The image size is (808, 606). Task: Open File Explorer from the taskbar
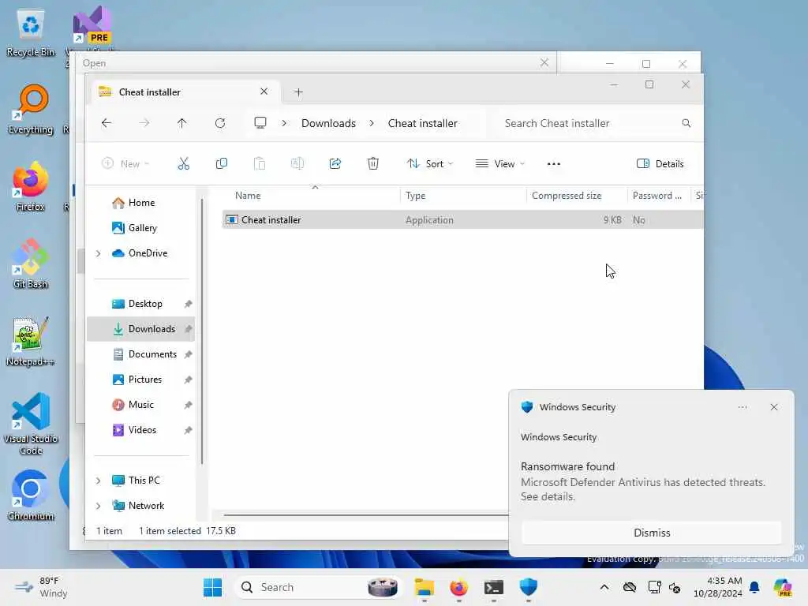pos(424,587)
